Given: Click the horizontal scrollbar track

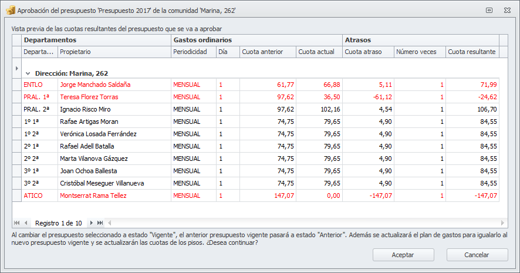Looking at the screenshot, I should point(306,223).
